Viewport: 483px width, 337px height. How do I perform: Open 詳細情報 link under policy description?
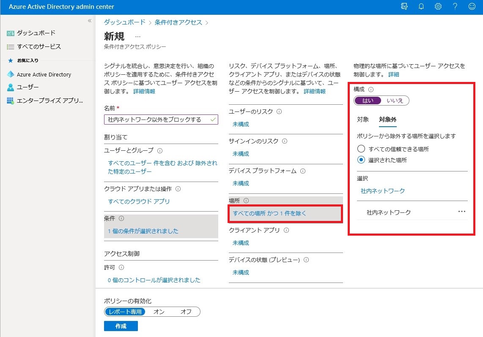click(x=144, y=91)
